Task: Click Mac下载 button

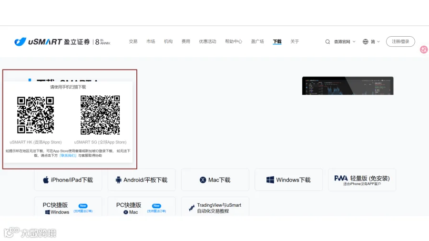Action: (215, 180)
